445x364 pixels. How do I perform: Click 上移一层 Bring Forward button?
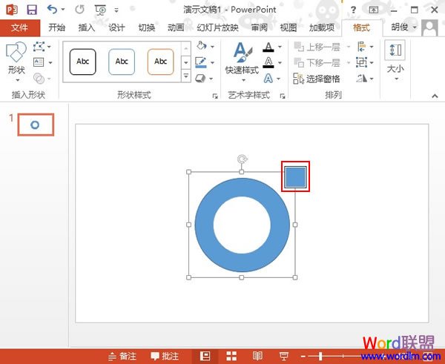[x=317, y=47]
